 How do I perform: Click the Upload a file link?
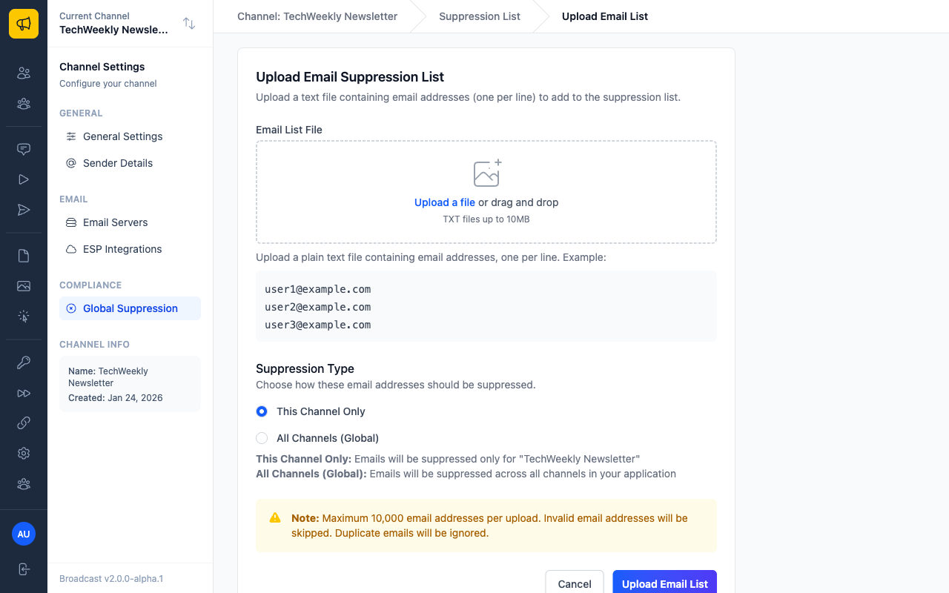445,202
